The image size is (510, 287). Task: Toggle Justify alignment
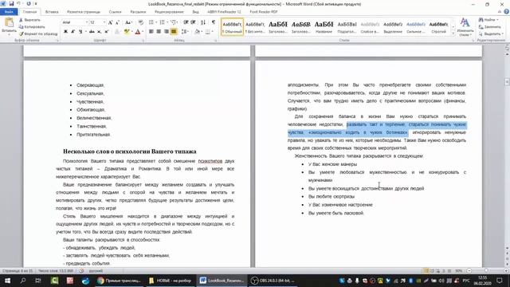(x=174, y=32)
